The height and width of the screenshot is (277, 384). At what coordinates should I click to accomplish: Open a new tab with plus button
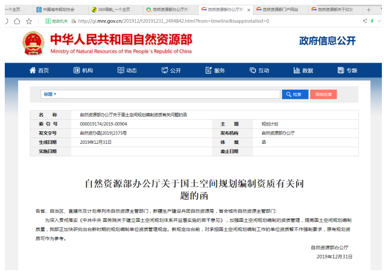click(x=369, y=10)
